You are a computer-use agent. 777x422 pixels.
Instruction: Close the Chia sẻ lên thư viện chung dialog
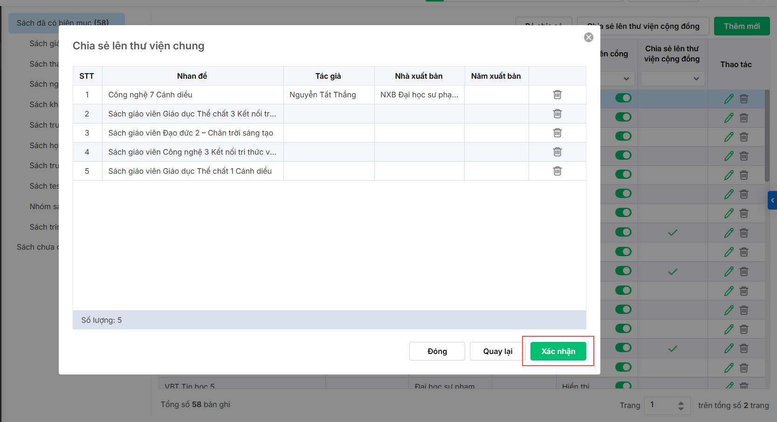click(x=589, y=37)
